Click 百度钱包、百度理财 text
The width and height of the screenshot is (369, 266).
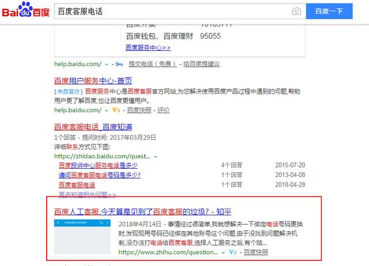[160, 36]
